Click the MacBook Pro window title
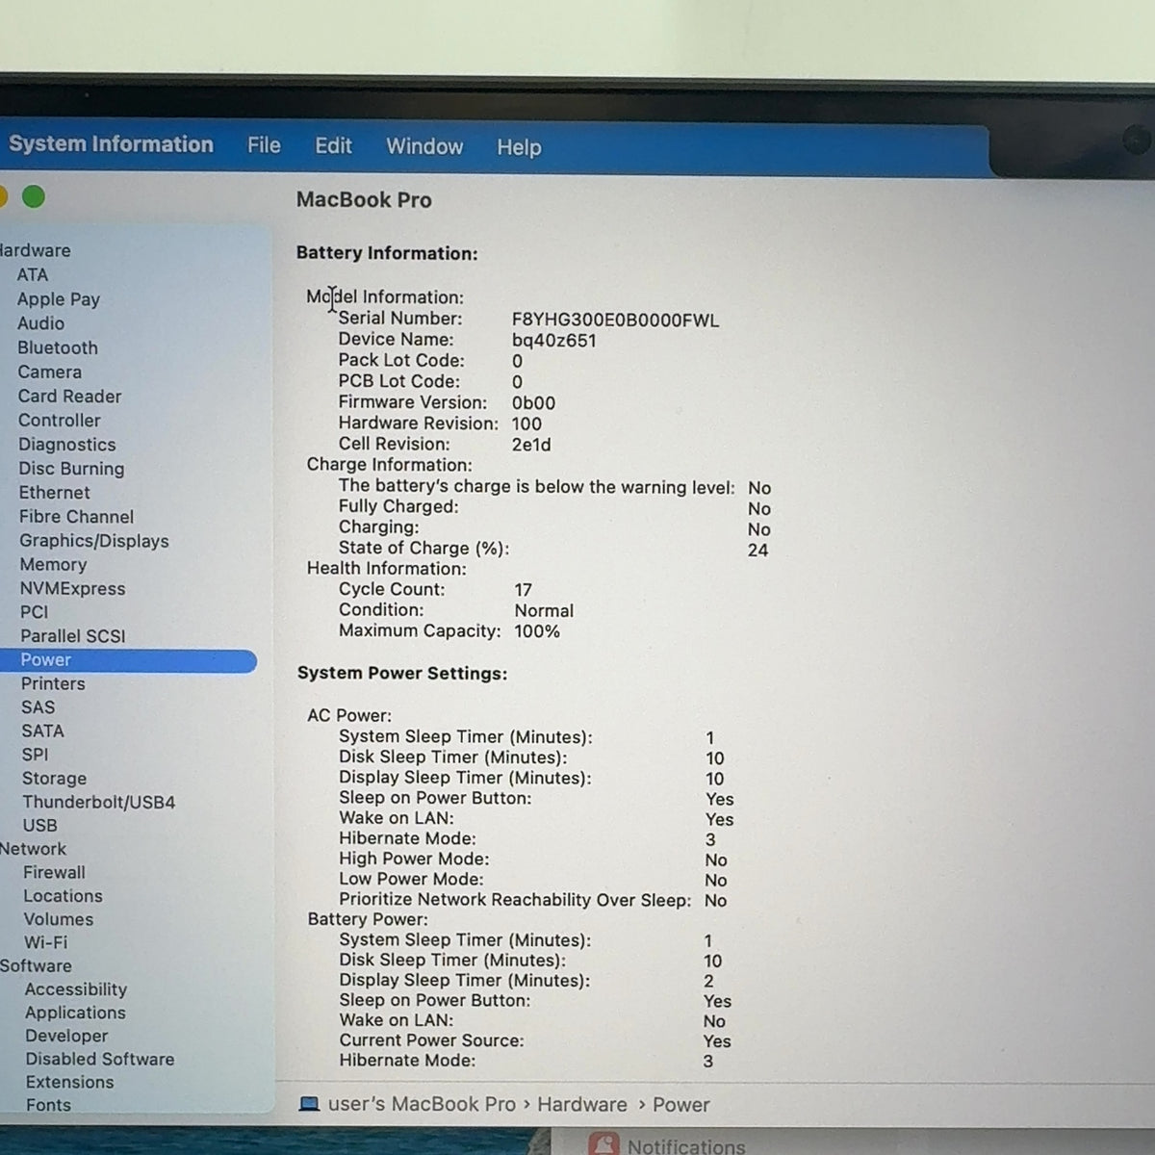The height and width of the screenshot is (1155, 1155). [x=364, y=200]
